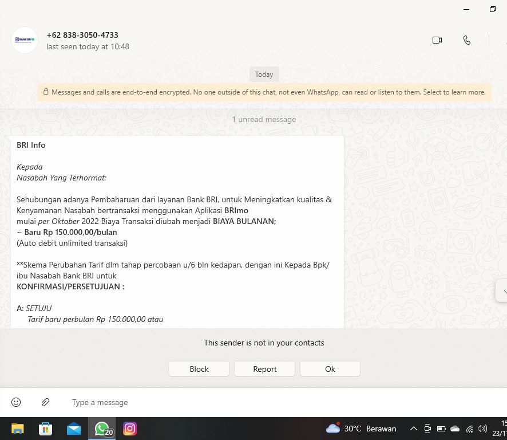Show hidden system tray icons
This screenshot has width=507, height=440.
(413, 429)
